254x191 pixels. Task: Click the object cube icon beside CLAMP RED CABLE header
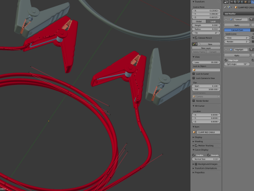[x=235, y=7]
